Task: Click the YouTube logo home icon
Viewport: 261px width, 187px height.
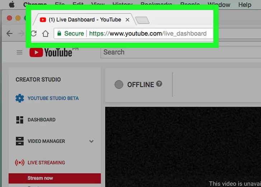Action: (50, 52)
